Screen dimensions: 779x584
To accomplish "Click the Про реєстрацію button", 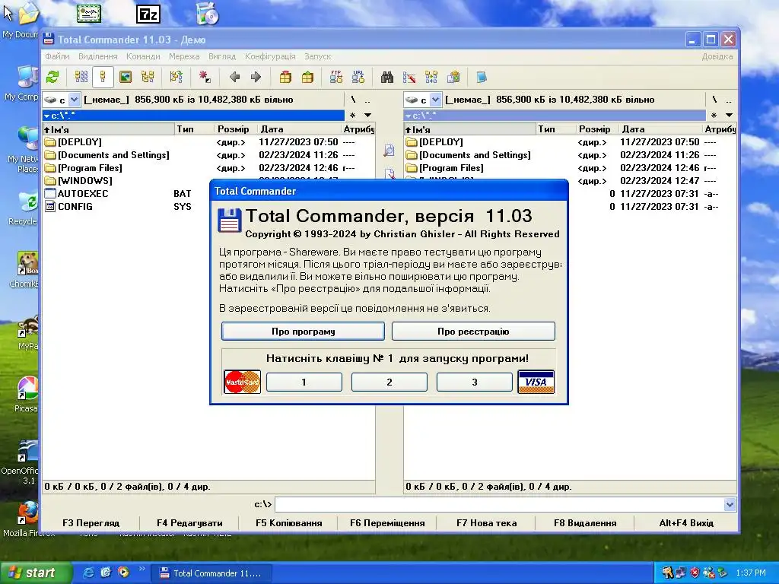I will (473, 332).
